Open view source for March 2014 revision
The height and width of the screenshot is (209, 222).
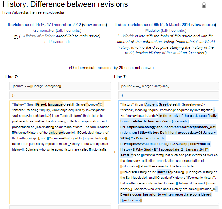(x=203, y=25)
